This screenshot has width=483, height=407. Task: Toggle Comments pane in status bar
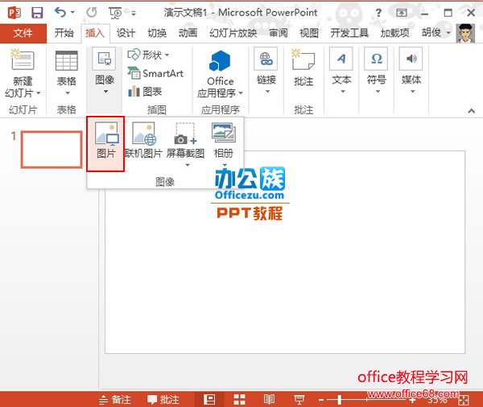(163, 400)
